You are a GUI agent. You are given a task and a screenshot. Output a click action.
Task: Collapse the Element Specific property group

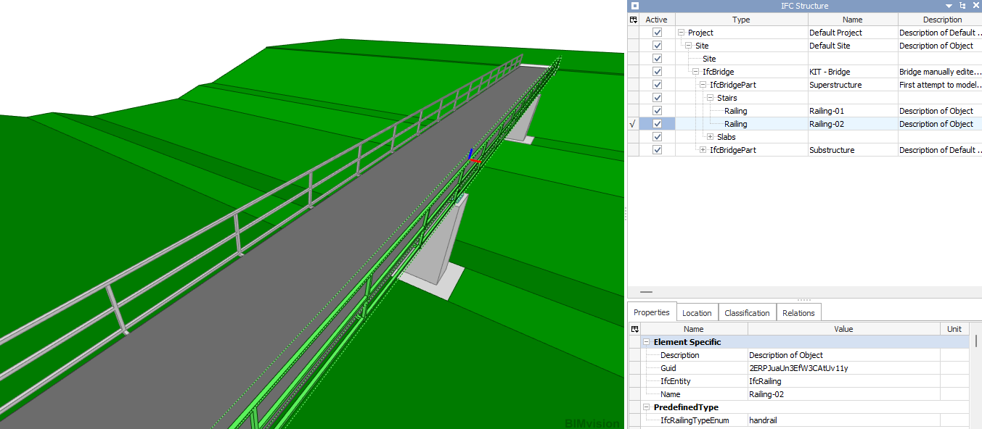[x=646, y=342]
